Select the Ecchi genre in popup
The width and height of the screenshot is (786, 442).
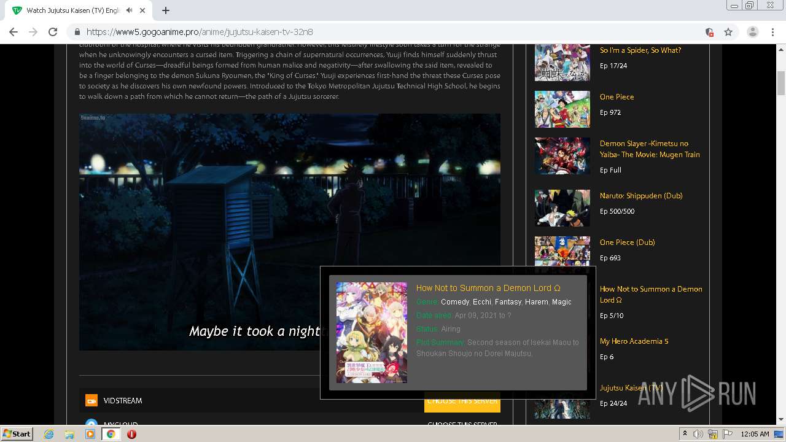[x=482, y=302]
